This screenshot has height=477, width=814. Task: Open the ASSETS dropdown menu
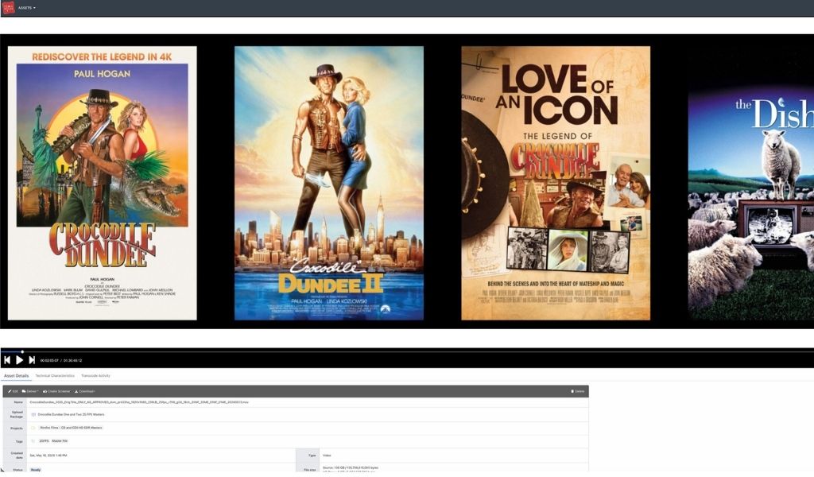[27, 8]
